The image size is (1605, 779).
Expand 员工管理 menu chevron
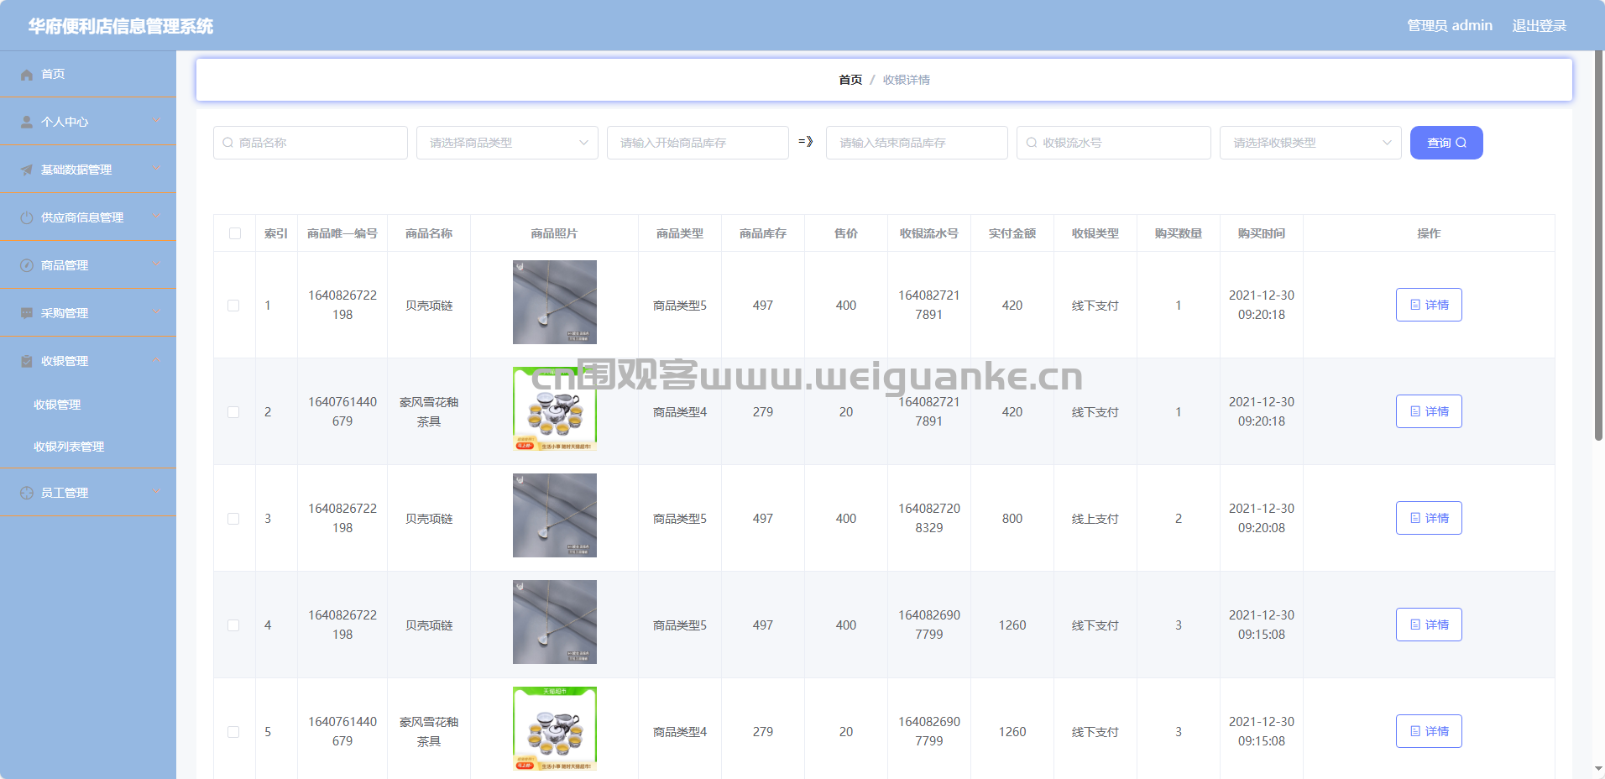click(157, 492)
